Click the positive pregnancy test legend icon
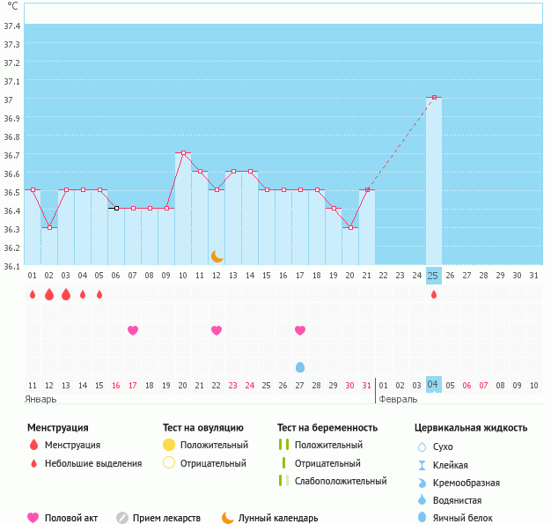Viewport: 551px width, 524px height. pyautogui.click(x=283, y=445)
